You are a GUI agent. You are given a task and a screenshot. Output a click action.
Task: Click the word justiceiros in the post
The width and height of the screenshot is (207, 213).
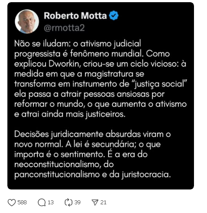tap(105, 115)
